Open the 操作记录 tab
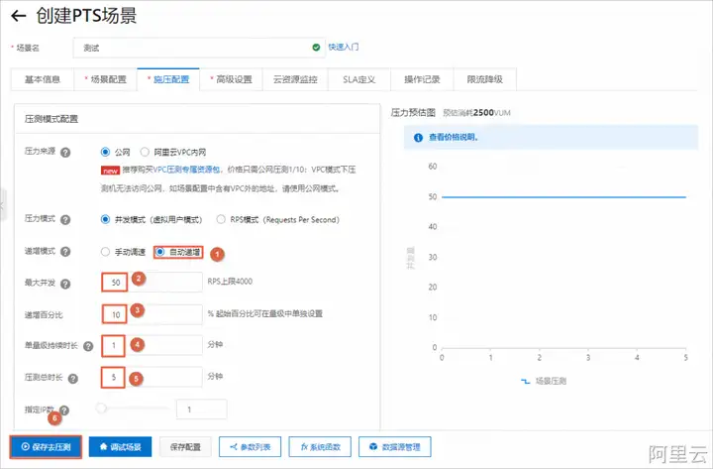Image resolution: width=713 pixels, height=469 pixels. [x=422, y=79]
